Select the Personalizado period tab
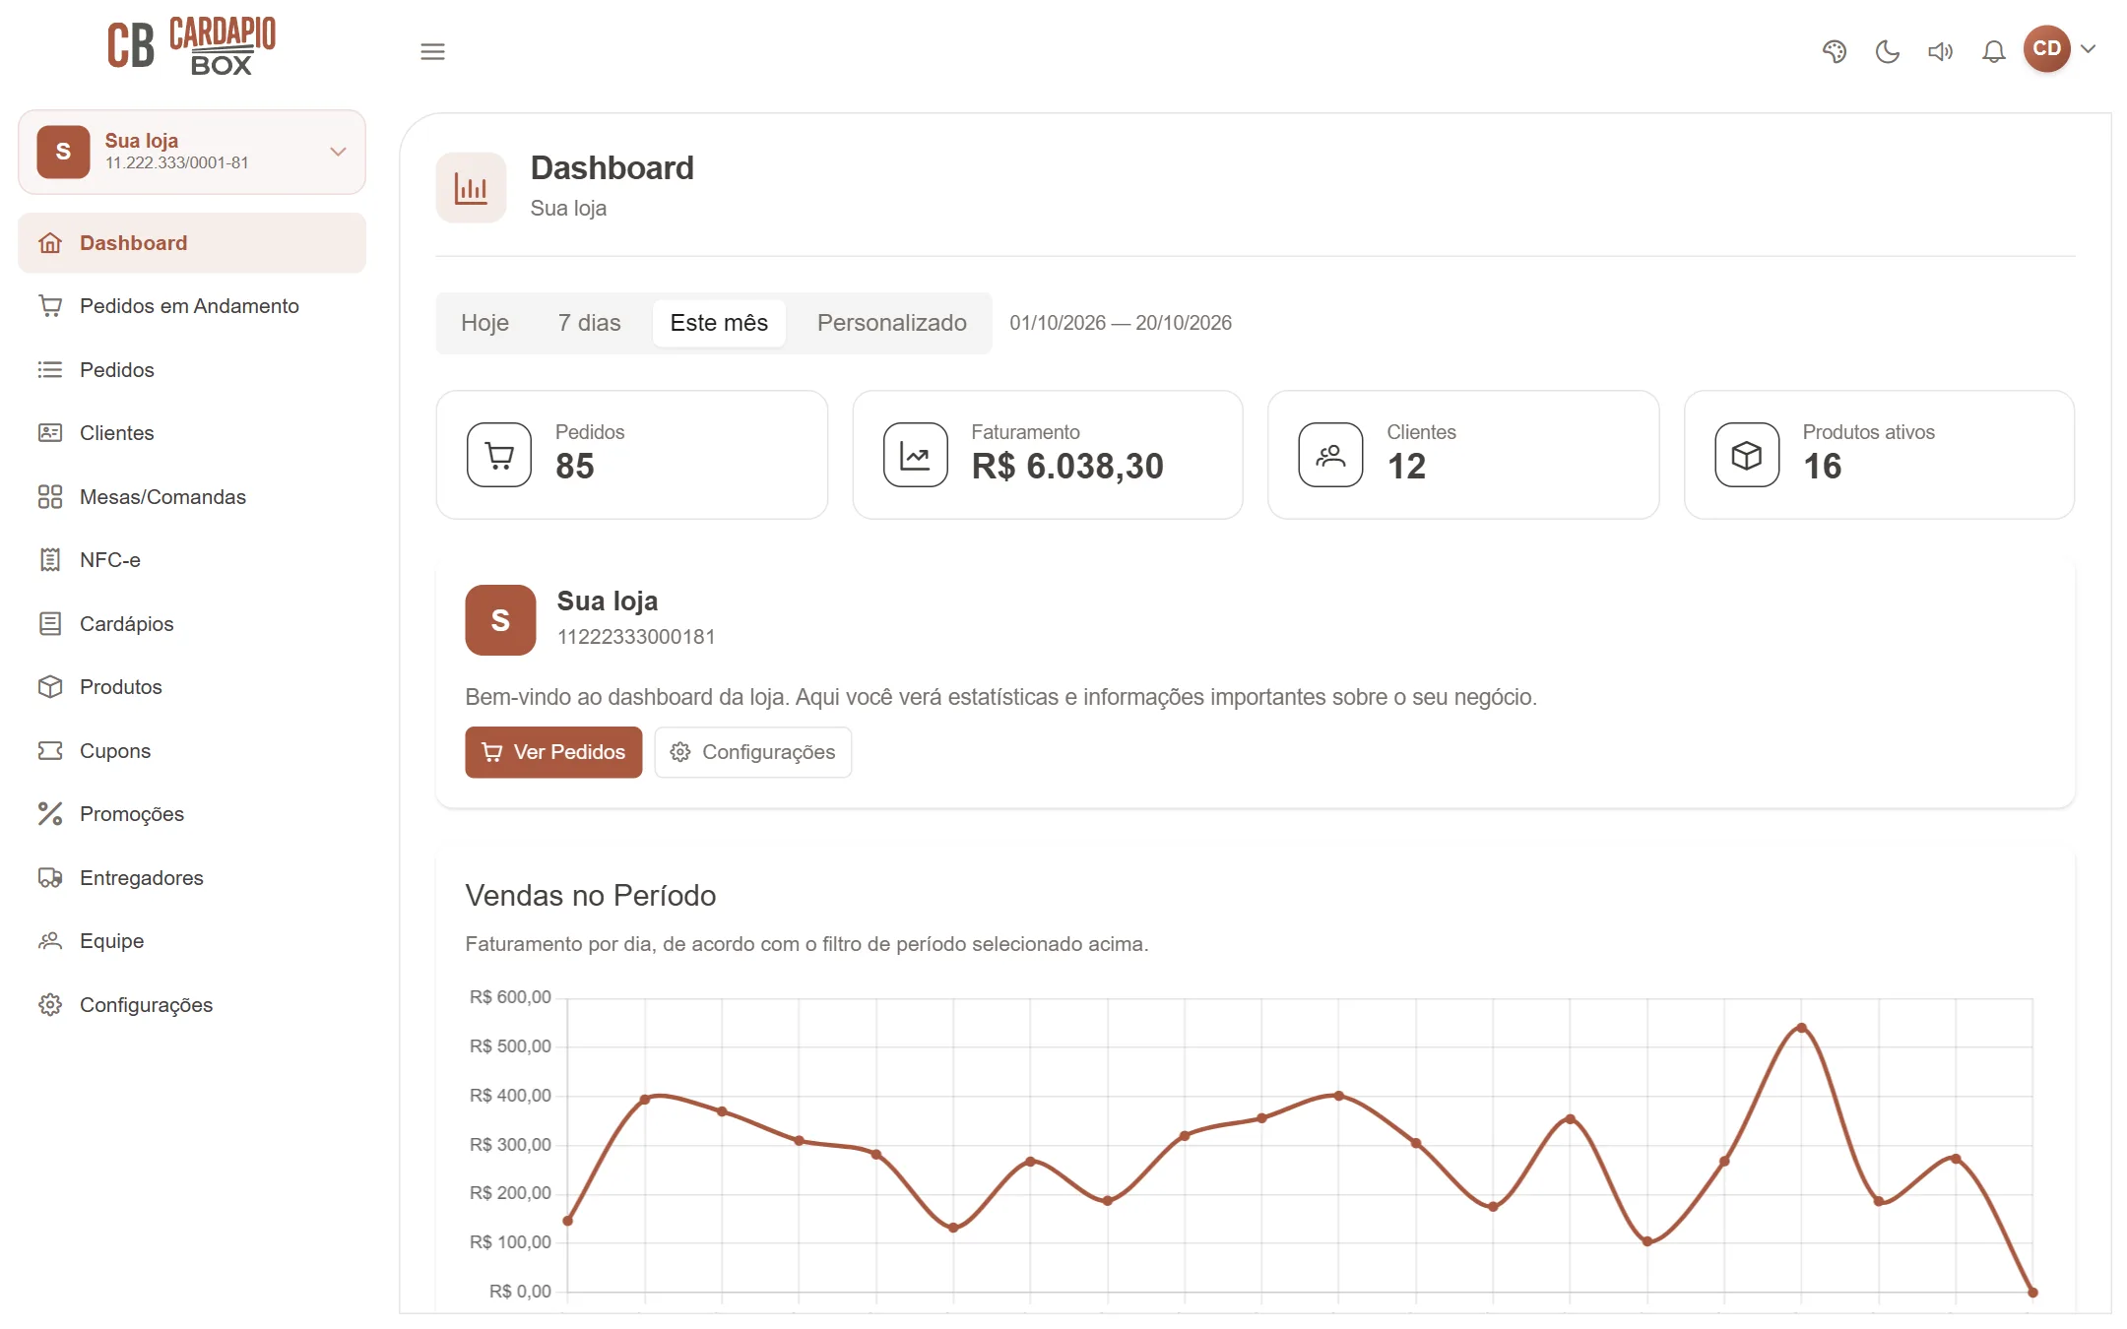Screen dimensions: 2127x1329 tap(892, 323)
